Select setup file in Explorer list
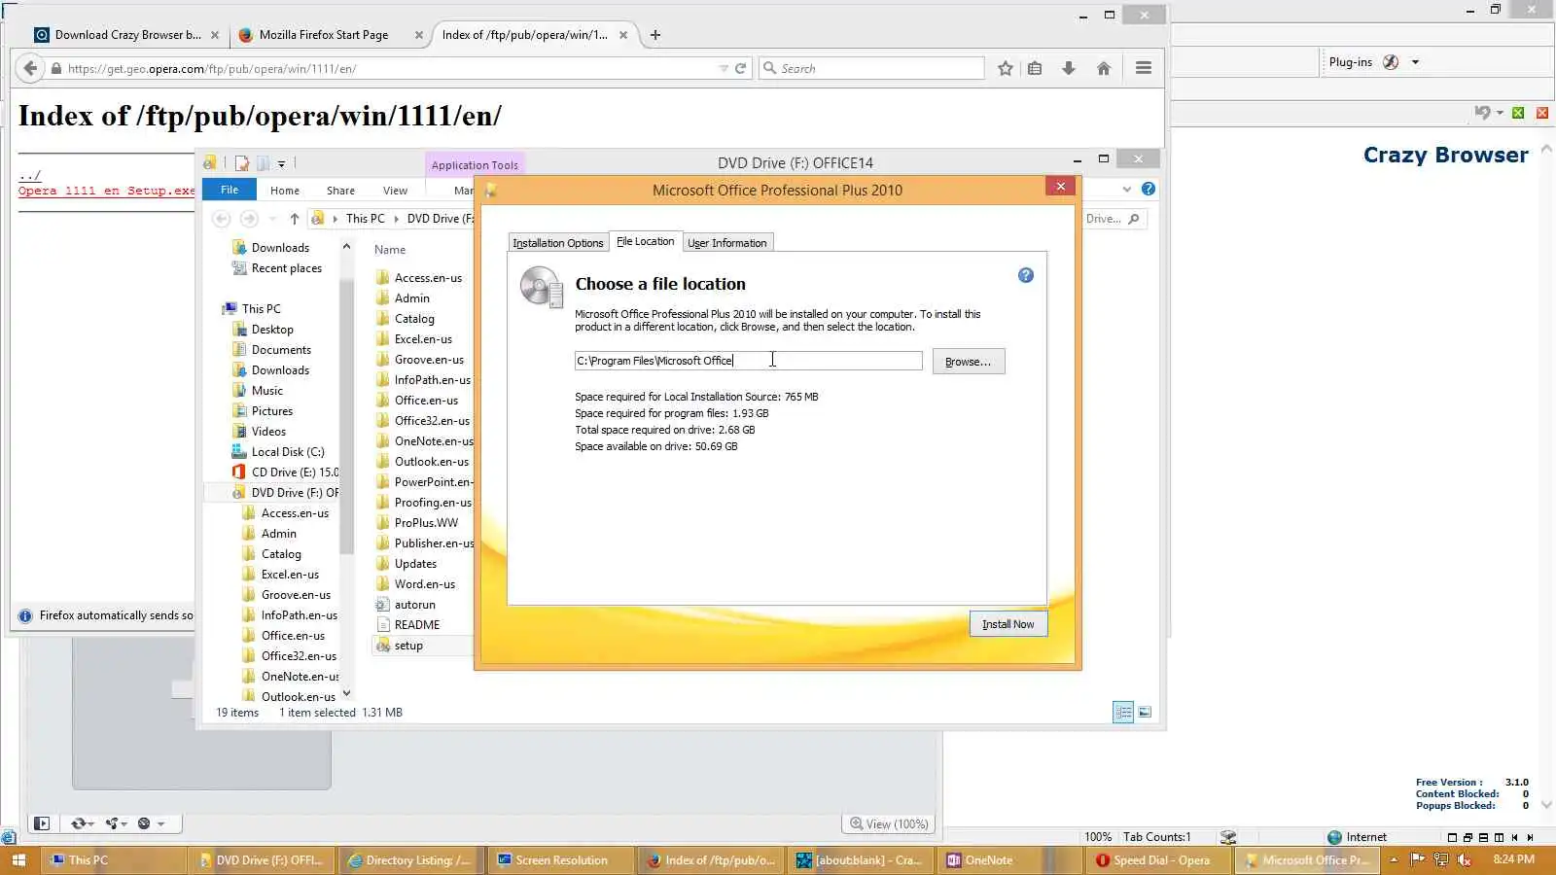 coord(408,646)
